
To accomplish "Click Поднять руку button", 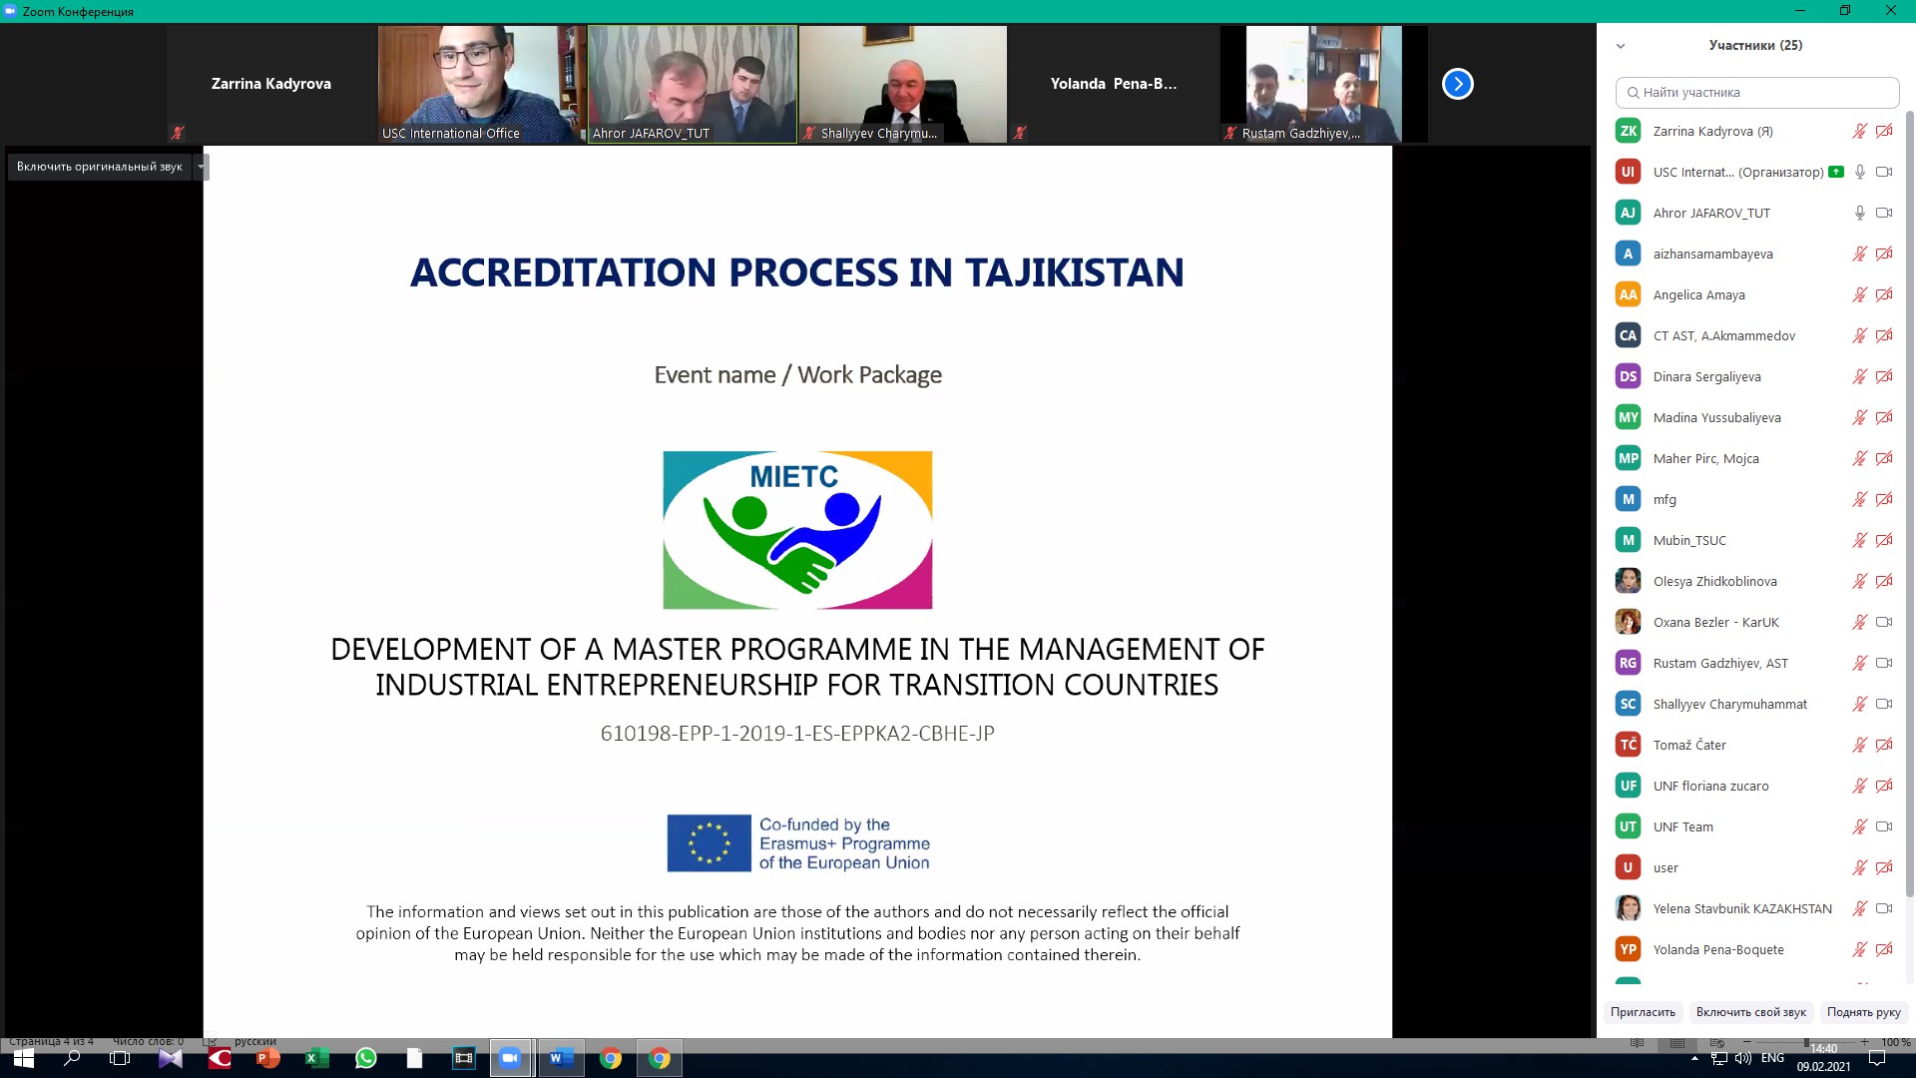I will [x=1863, y=1012].
